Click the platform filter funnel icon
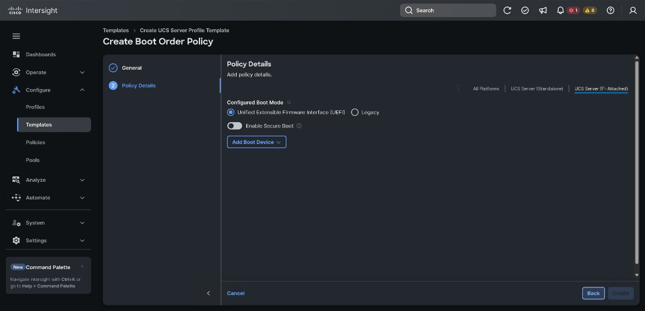Viewport: 645px width, 311px height. pos(458,88)
